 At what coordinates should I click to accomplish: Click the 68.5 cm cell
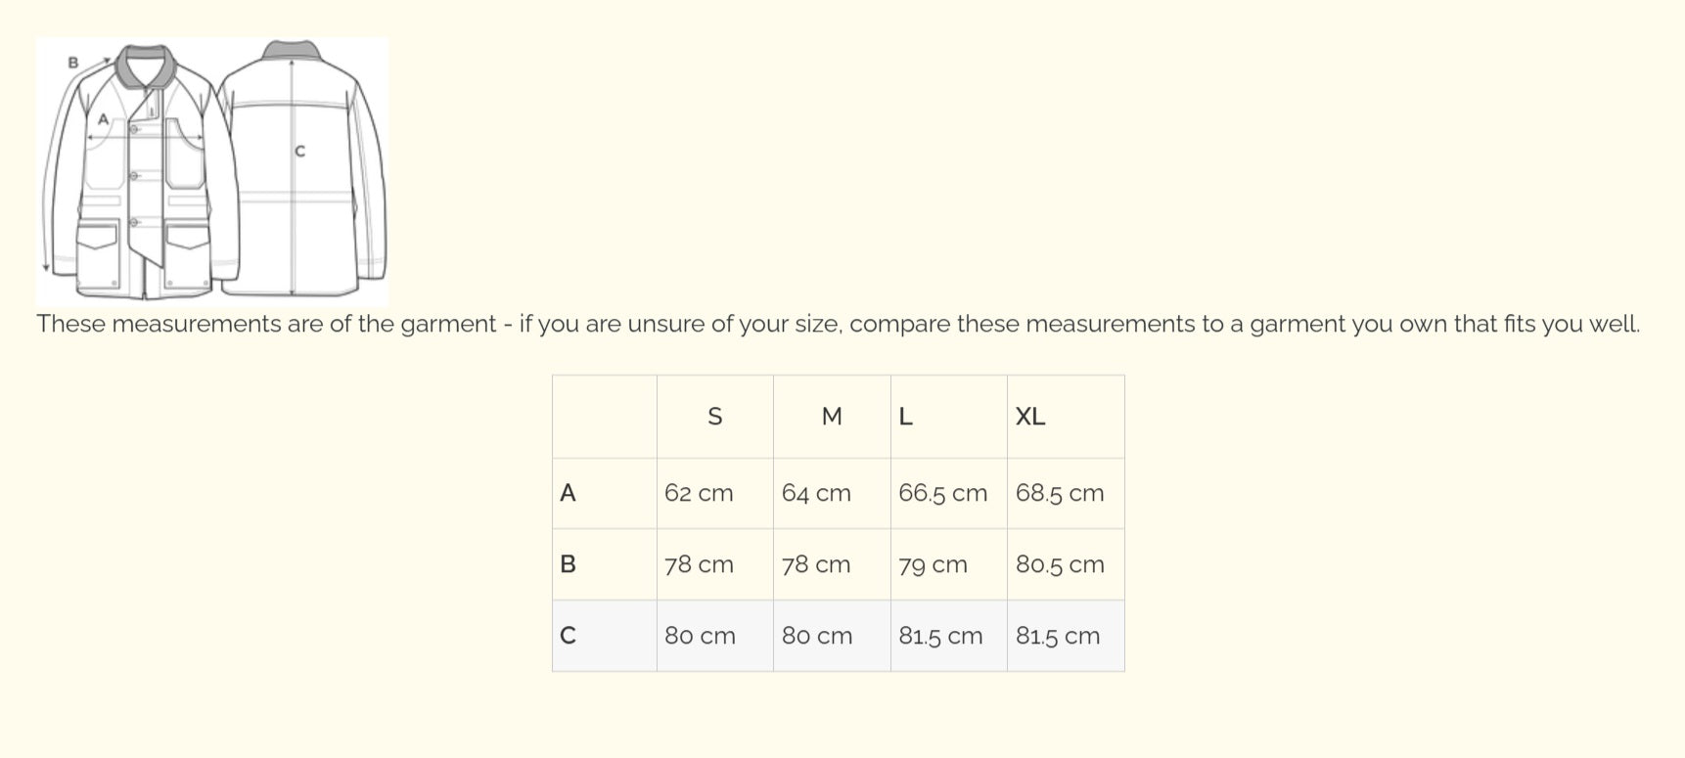[x=1060, y=493]
